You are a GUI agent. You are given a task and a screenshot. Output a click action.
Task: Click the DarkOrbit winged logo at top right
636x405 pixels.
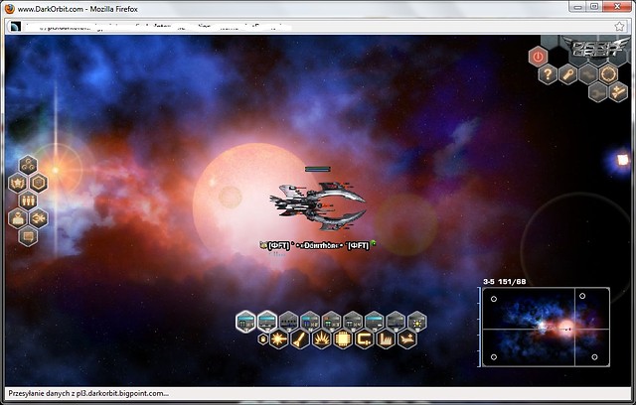(595, 48)
